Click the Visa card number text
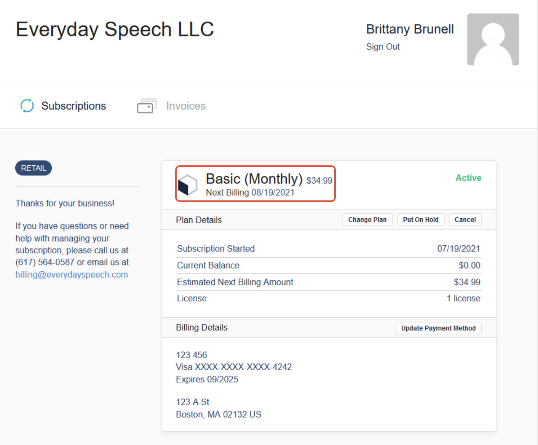This screenshot has width=538, height=445. 234,367
